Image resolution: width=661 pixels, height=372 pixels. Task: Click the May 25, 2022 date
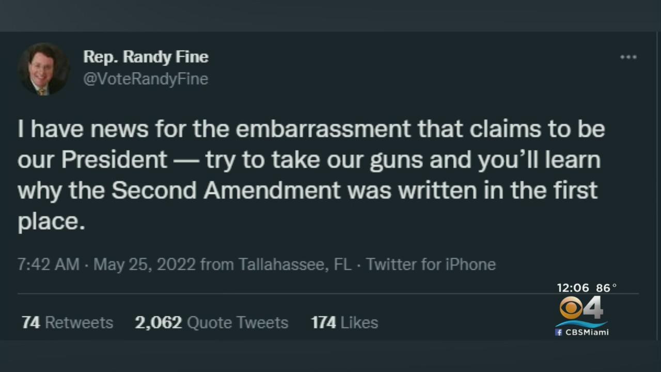144,265
